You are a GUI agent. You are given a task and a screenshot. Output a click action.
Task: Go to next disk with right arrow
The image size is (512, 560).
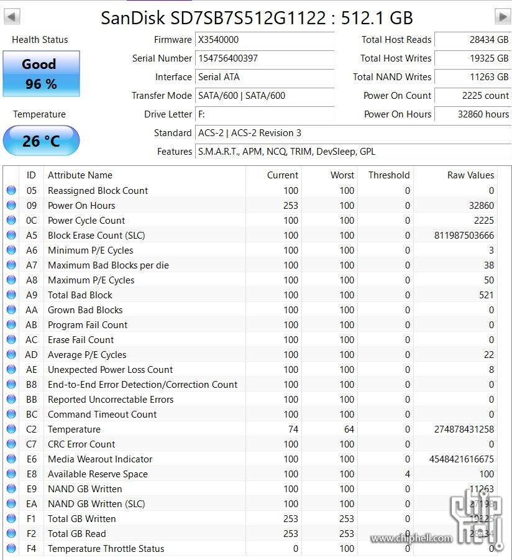(503, 17)
